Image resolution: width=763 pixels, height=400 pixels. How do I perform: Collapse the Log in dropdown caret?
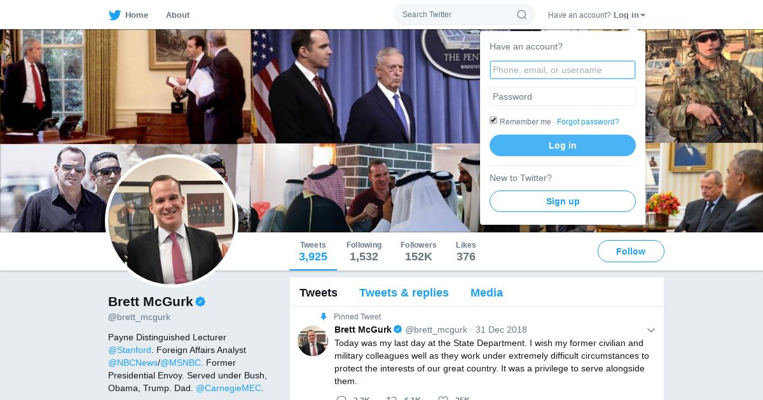point(643,15)
